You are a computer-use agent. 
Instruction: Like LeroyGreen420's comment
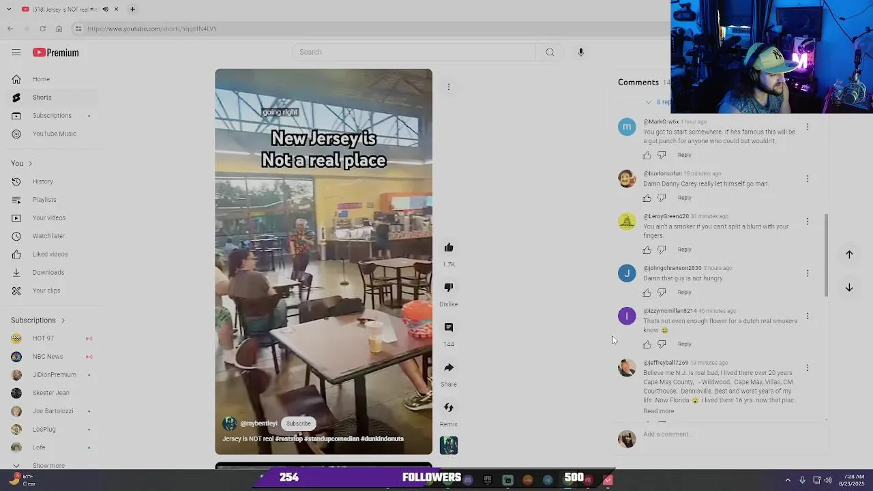[x=647, y=250]
